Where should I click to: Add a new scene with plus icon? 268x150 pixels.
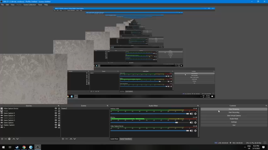(x=63, y=139)
